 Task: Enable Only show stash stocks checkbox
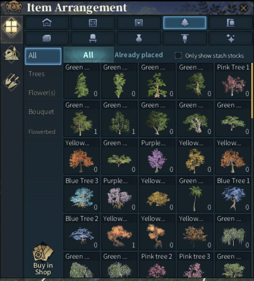click(178, 55)
